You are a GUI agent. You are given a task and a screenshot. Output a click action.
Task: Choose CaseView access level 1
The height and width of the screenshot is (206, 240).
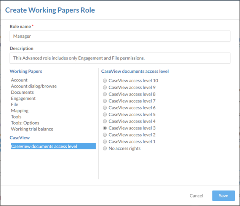(x=105, y=142)
